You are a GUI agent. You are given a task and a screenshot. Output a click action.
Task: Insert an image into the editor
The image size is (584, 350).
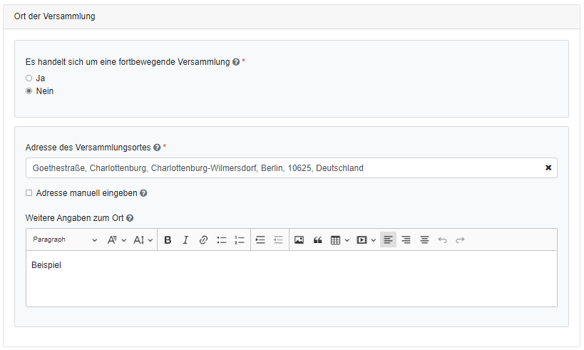pyautogui.click(x=299, y=240)
